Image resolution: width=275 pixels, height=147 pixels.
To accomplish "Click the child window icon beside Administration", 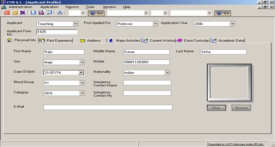I will tap(4, 7).
